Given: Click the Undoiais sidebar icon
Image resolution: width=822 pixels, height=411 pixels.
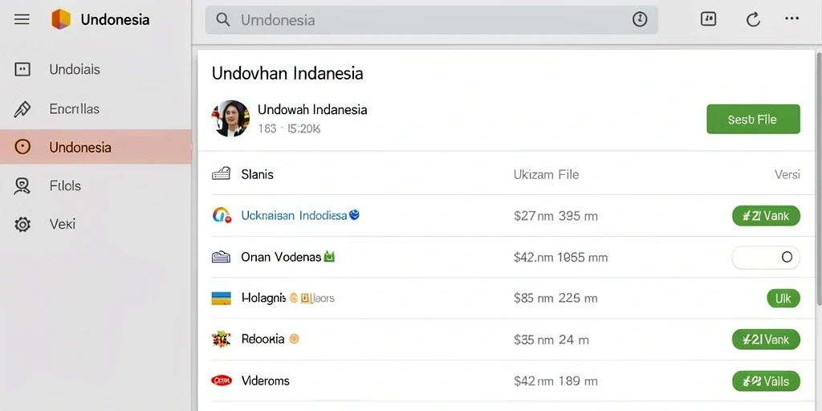Looking at the screenshot, I should 22,69.
